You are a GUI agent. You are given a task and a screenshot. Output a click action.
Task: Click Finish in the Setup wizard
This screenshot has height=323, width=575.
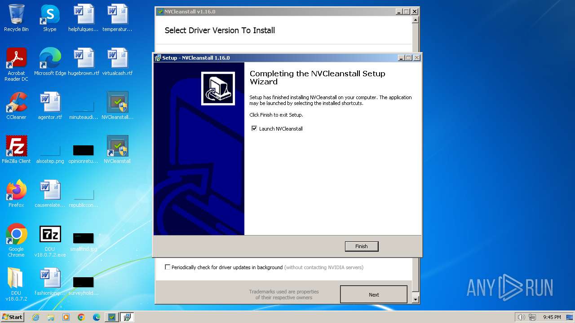click(x=362, y=246)
